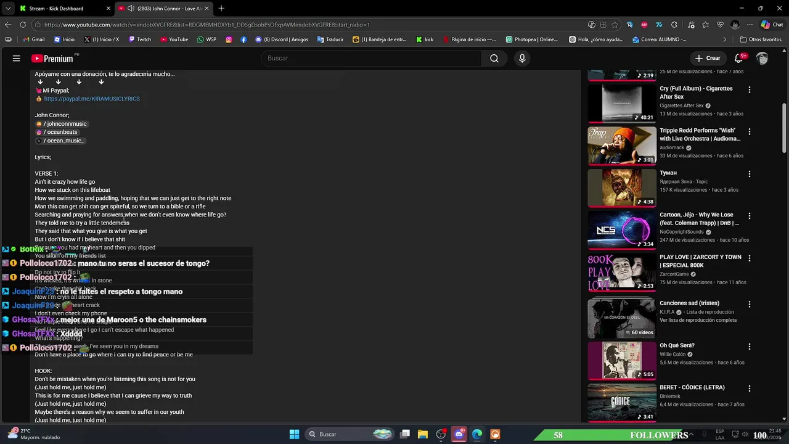Open options for BERET CÓDICE video
789x444 pixels.
coord(750,388)
